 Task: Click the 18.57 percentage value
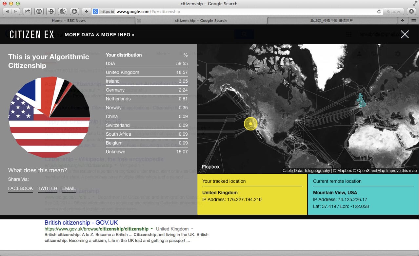(x=182, y=72)
